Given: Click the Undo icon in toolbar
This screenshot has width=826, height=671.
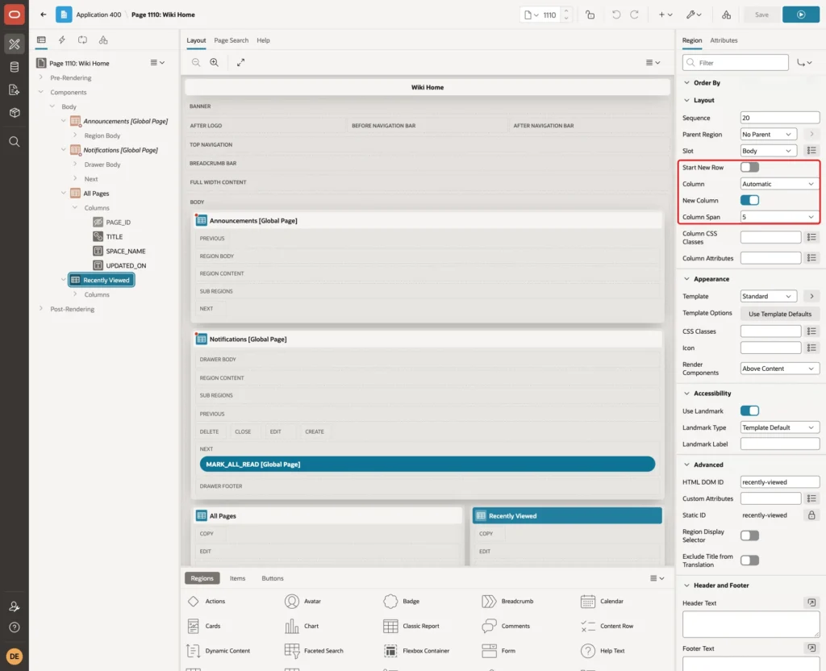Looking at the screenshot, I should [x=615, y=15].
